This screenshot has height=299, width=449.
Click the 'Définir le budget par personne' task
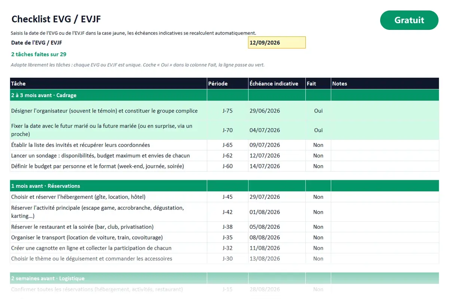[x=109, y=166]
